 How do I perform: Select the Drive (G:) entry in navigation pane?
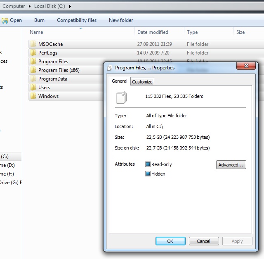pos(10,183)
